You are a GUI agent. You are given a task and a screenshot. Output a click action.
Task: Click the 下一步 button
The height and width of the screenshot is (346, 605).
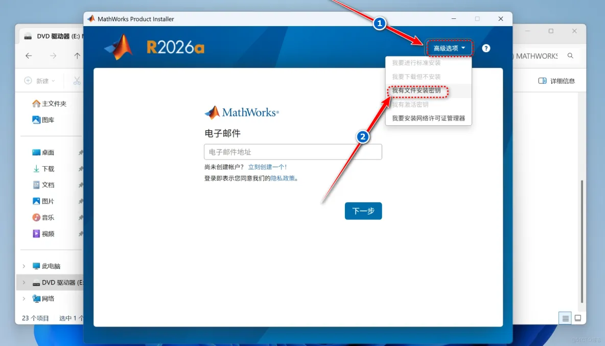pyautogui.click(x=363, y=211)
